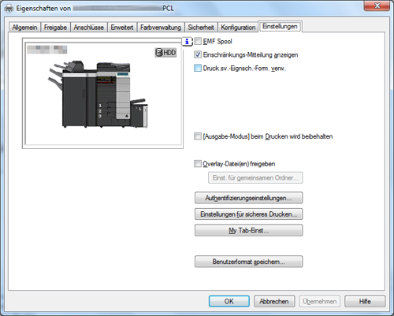394x316 pixels.
Task: Uncheck Einschränkungs-Mitteilung anzeigen
Action: pos(198,54)
